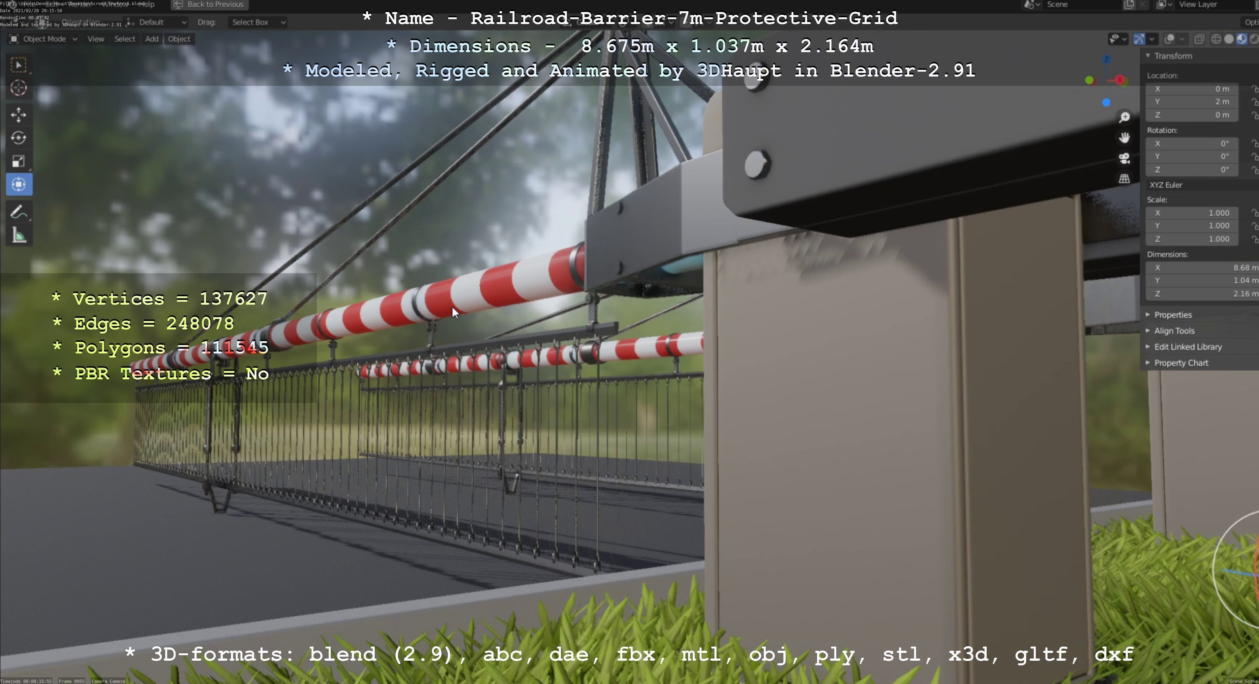1259x684 pixels.
Task: Toggle lock for Location X
Action: pyautogui.click(x=1255, y=89)
